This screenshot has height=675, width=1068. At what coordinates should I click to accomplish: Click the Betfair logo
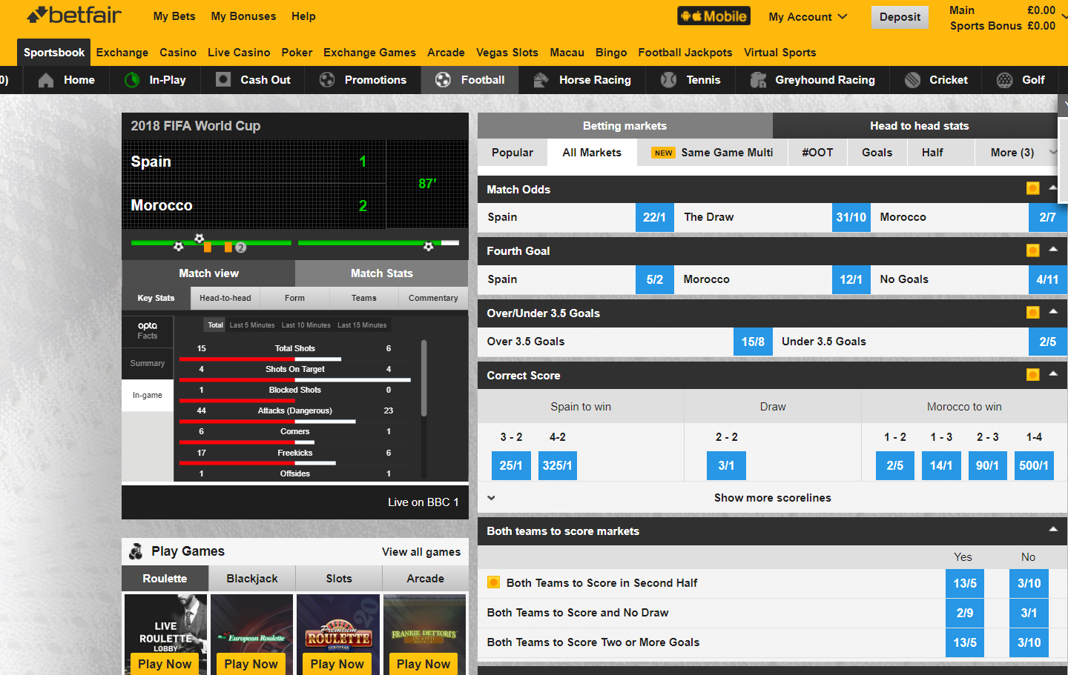[73, 15]
